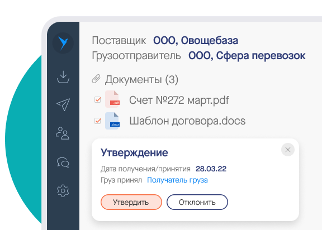
Task: Click the Утвердить button
Action: (x=131, y=202)
